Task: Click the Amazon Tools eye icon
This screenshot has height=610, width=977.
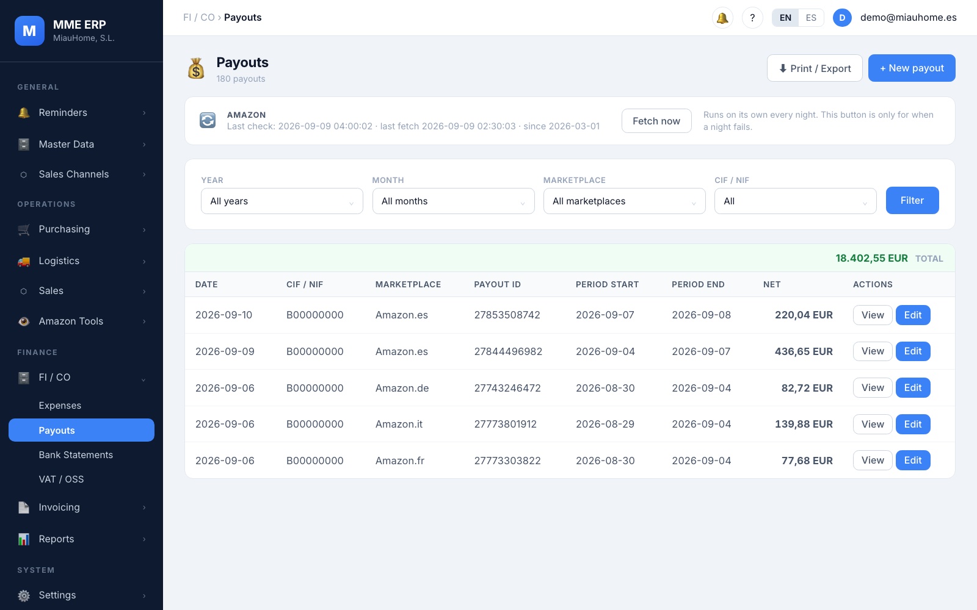Action: pos(24,321)
